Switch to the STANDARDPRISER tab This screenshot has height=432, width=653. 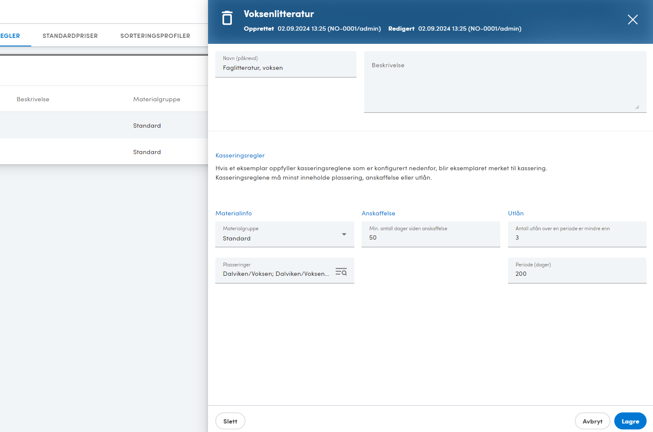pos(70,36)
